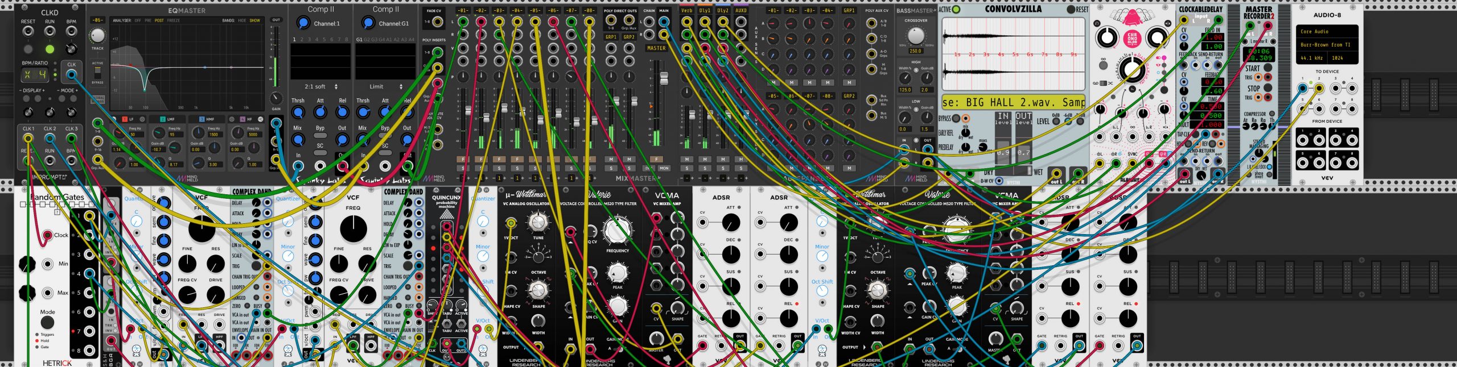The height and width of the screenshot is (367, 1457).
Task: Click the START button on Master Recorder
Action: [1268, 68]
